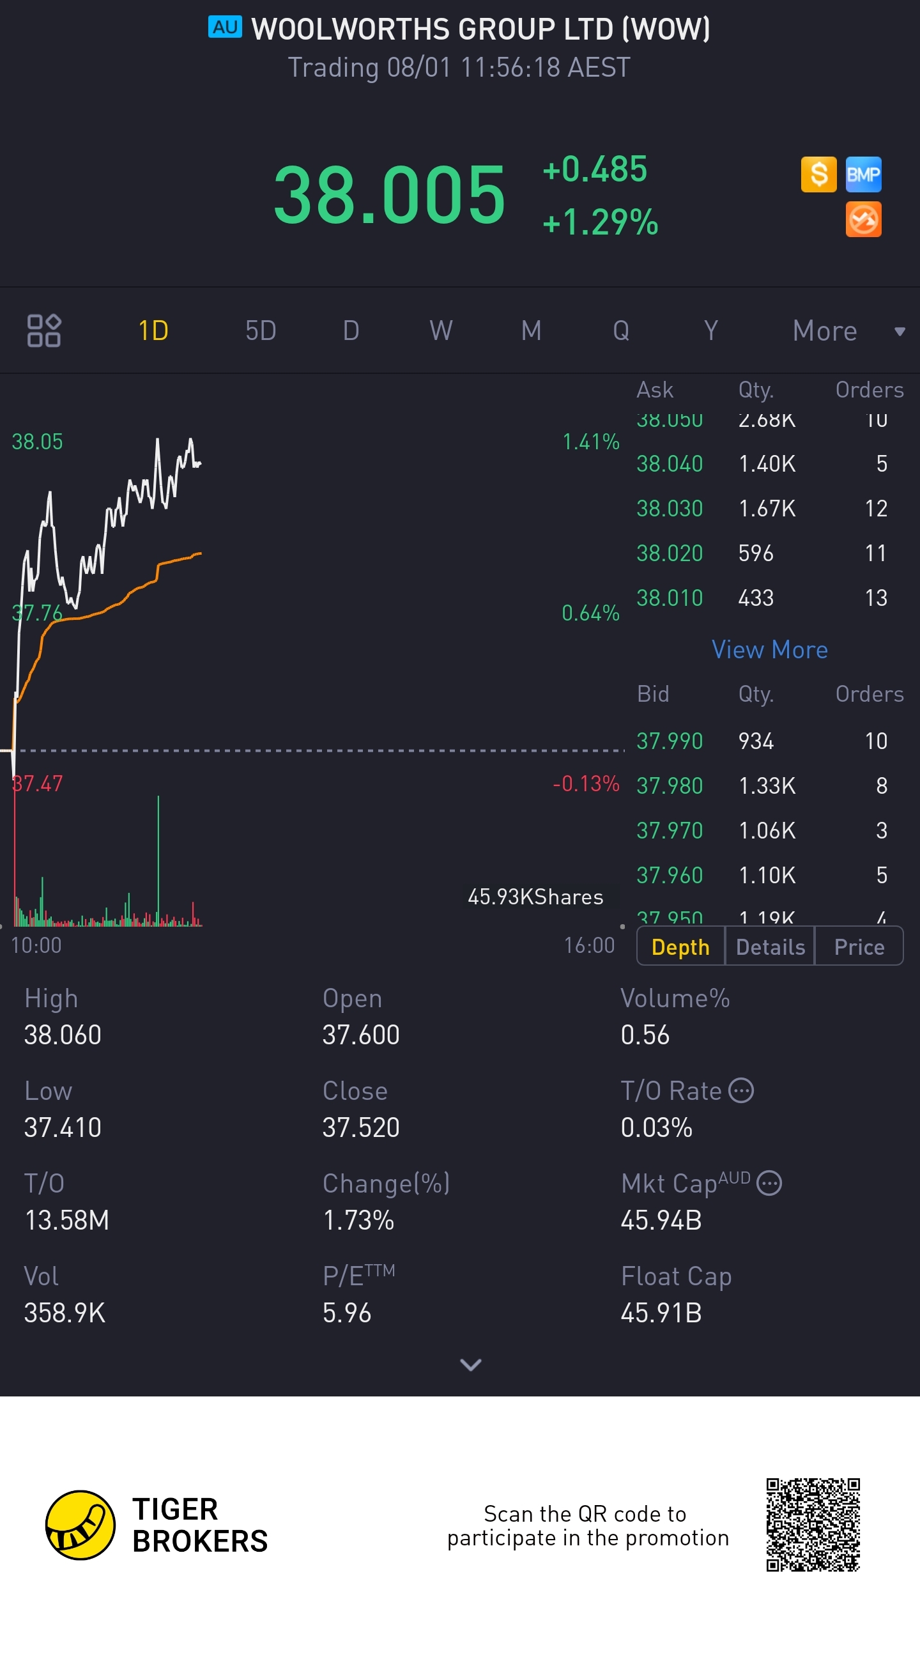Tap View More order book link

tap(770, 650)
